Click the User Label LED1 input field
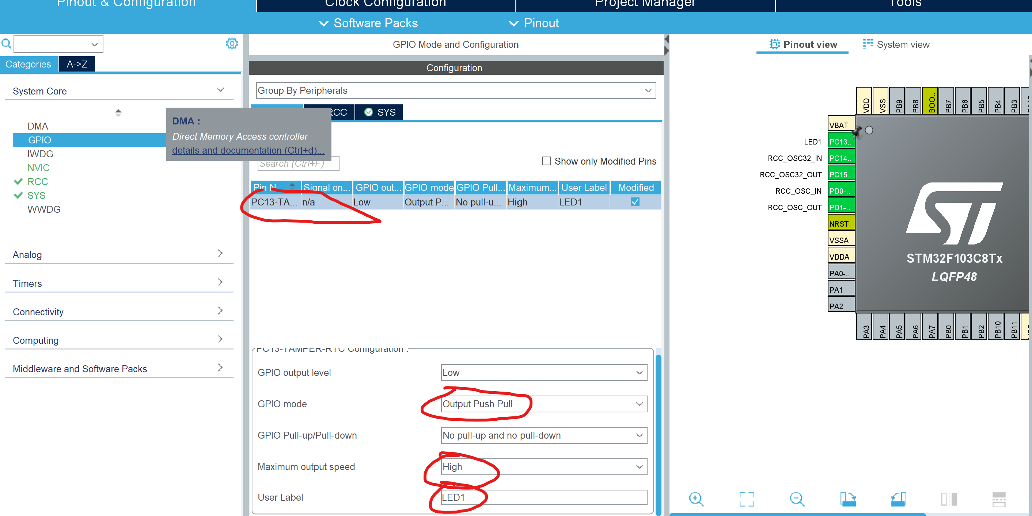The height and width of the screenshot is (516, 1032). [544, 497]
